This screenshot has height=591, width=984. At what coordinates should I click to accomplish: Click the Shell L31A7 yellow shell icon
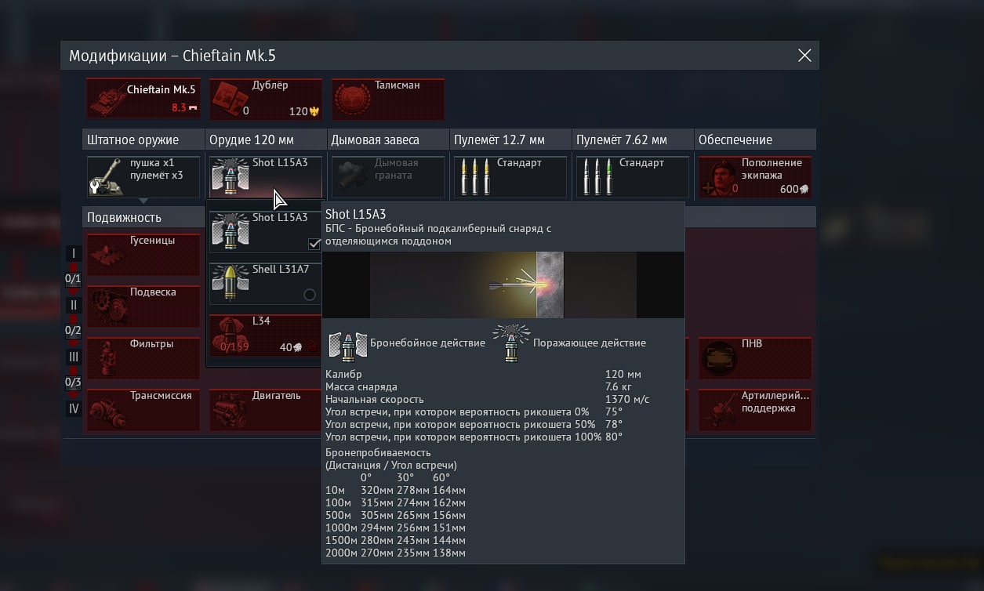tap(231, 283)
